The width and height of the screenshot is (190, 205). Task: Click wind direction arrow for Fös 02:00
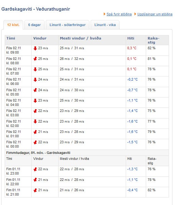[35, 121]
